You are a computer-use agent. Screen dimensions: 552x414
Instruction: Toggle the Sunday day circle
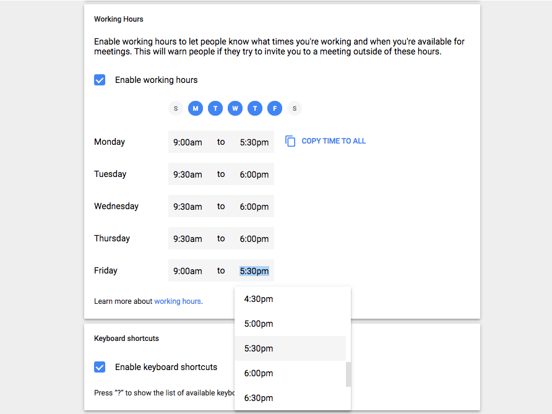coord(176,108)
